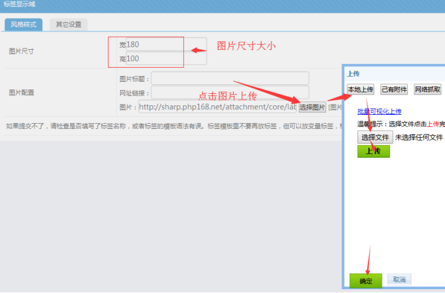Confirm with the green 确定 button
Viewport: 445px width, 293px height.
[x=366, y=280]
